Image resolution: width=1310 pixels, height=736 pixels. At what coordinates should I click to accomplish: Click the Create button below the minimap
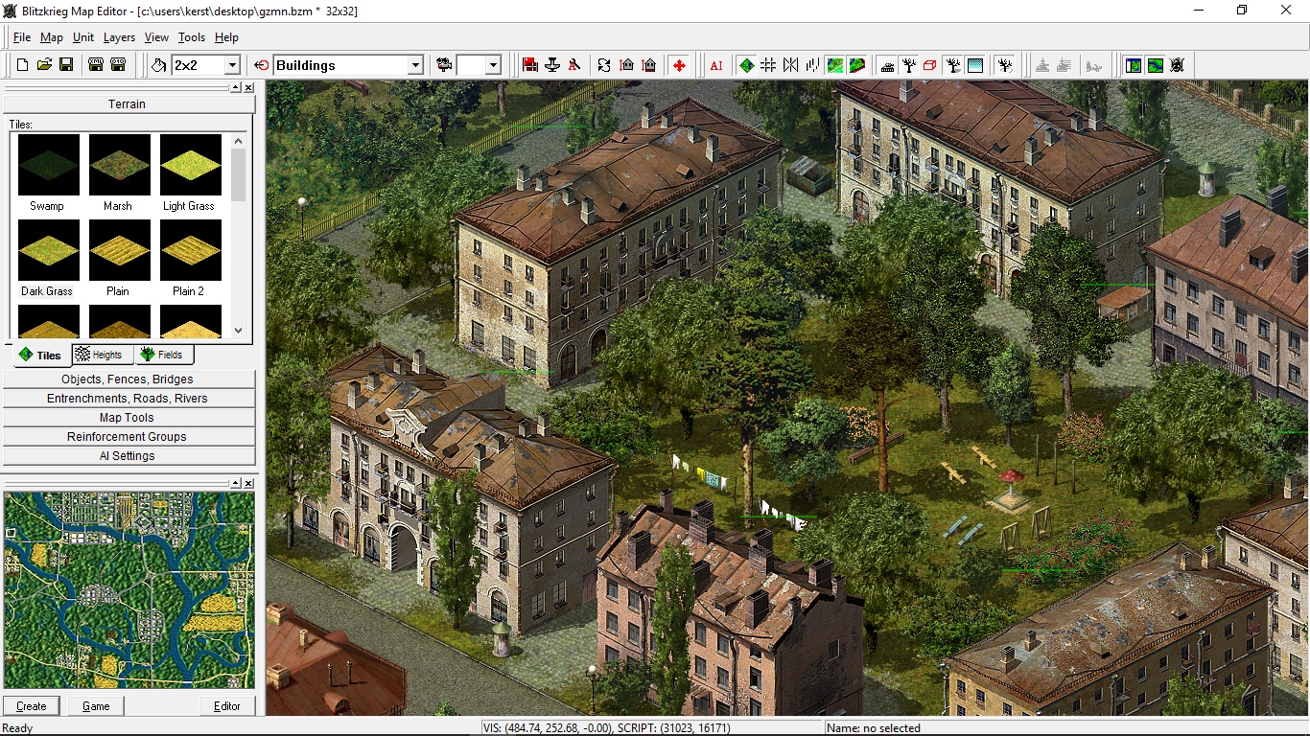tap(32, 706)
